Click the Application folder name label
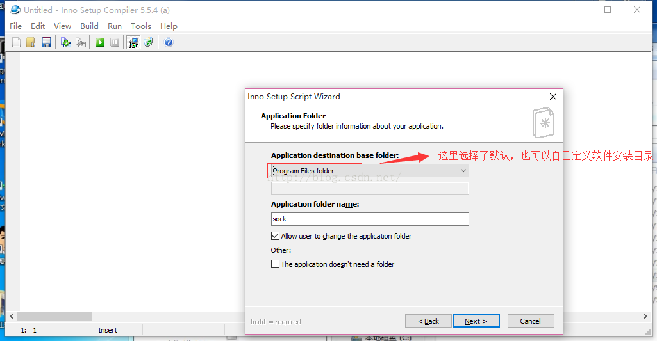The height and width of the screenshot is (341, 657). coord(315,204)
